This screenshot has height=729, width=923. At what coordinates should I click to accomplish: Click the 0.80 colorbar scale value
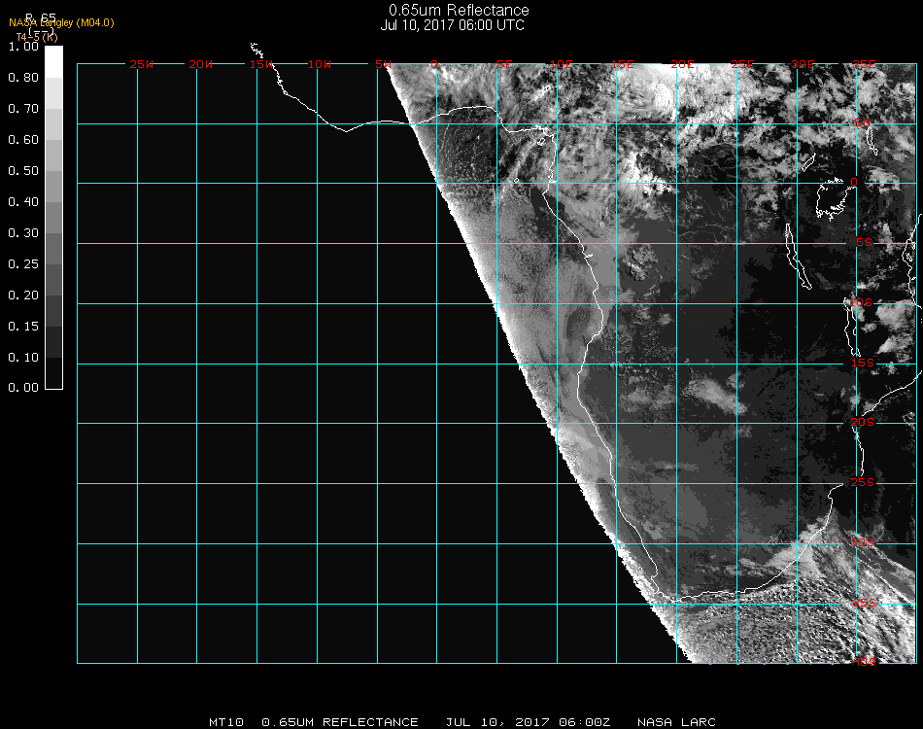(23, 78)
